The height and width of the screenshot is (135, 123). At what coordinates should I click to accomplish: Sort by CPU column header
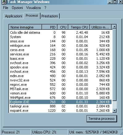pos(63,27)
